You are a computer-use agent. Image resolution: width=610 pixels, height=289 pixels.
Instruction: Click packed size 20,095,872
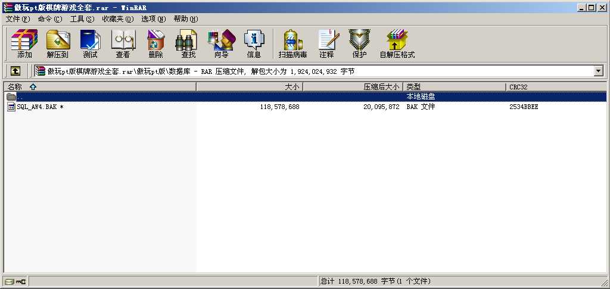(382, 107)
